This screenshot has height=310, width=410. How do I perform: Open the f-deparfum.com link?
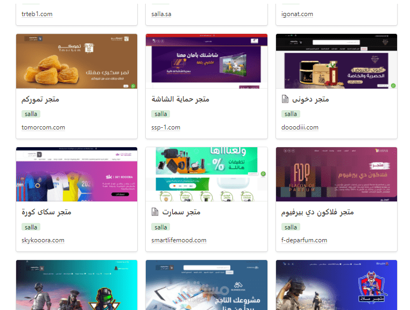(304, 240)
